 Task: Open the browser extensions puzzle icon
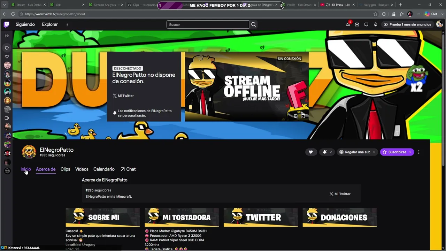[384, 14]
